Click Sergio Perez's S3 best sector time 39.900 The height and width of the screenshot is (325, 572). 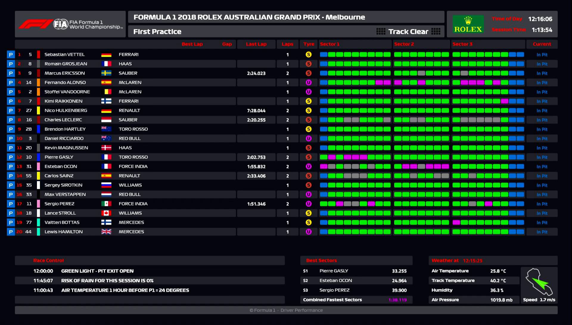(x=399, y=290)
